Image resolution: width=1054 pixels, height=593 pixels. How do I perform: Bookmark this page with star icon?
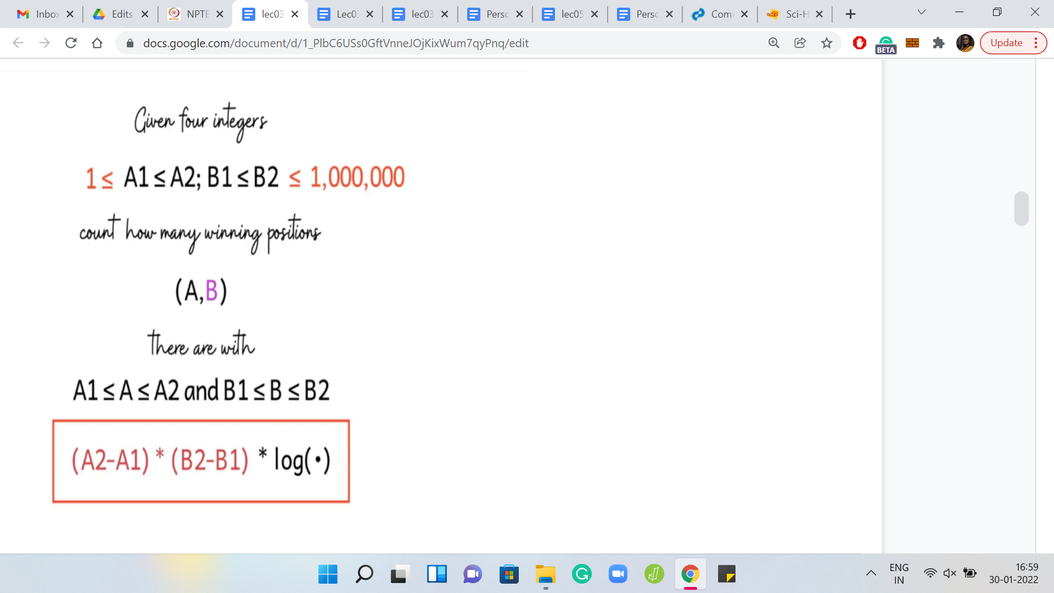pos(826,43)
